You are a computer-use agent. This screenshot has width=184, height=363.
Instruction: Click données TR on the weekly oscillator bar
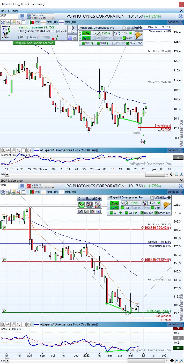[x=175, y=324]
